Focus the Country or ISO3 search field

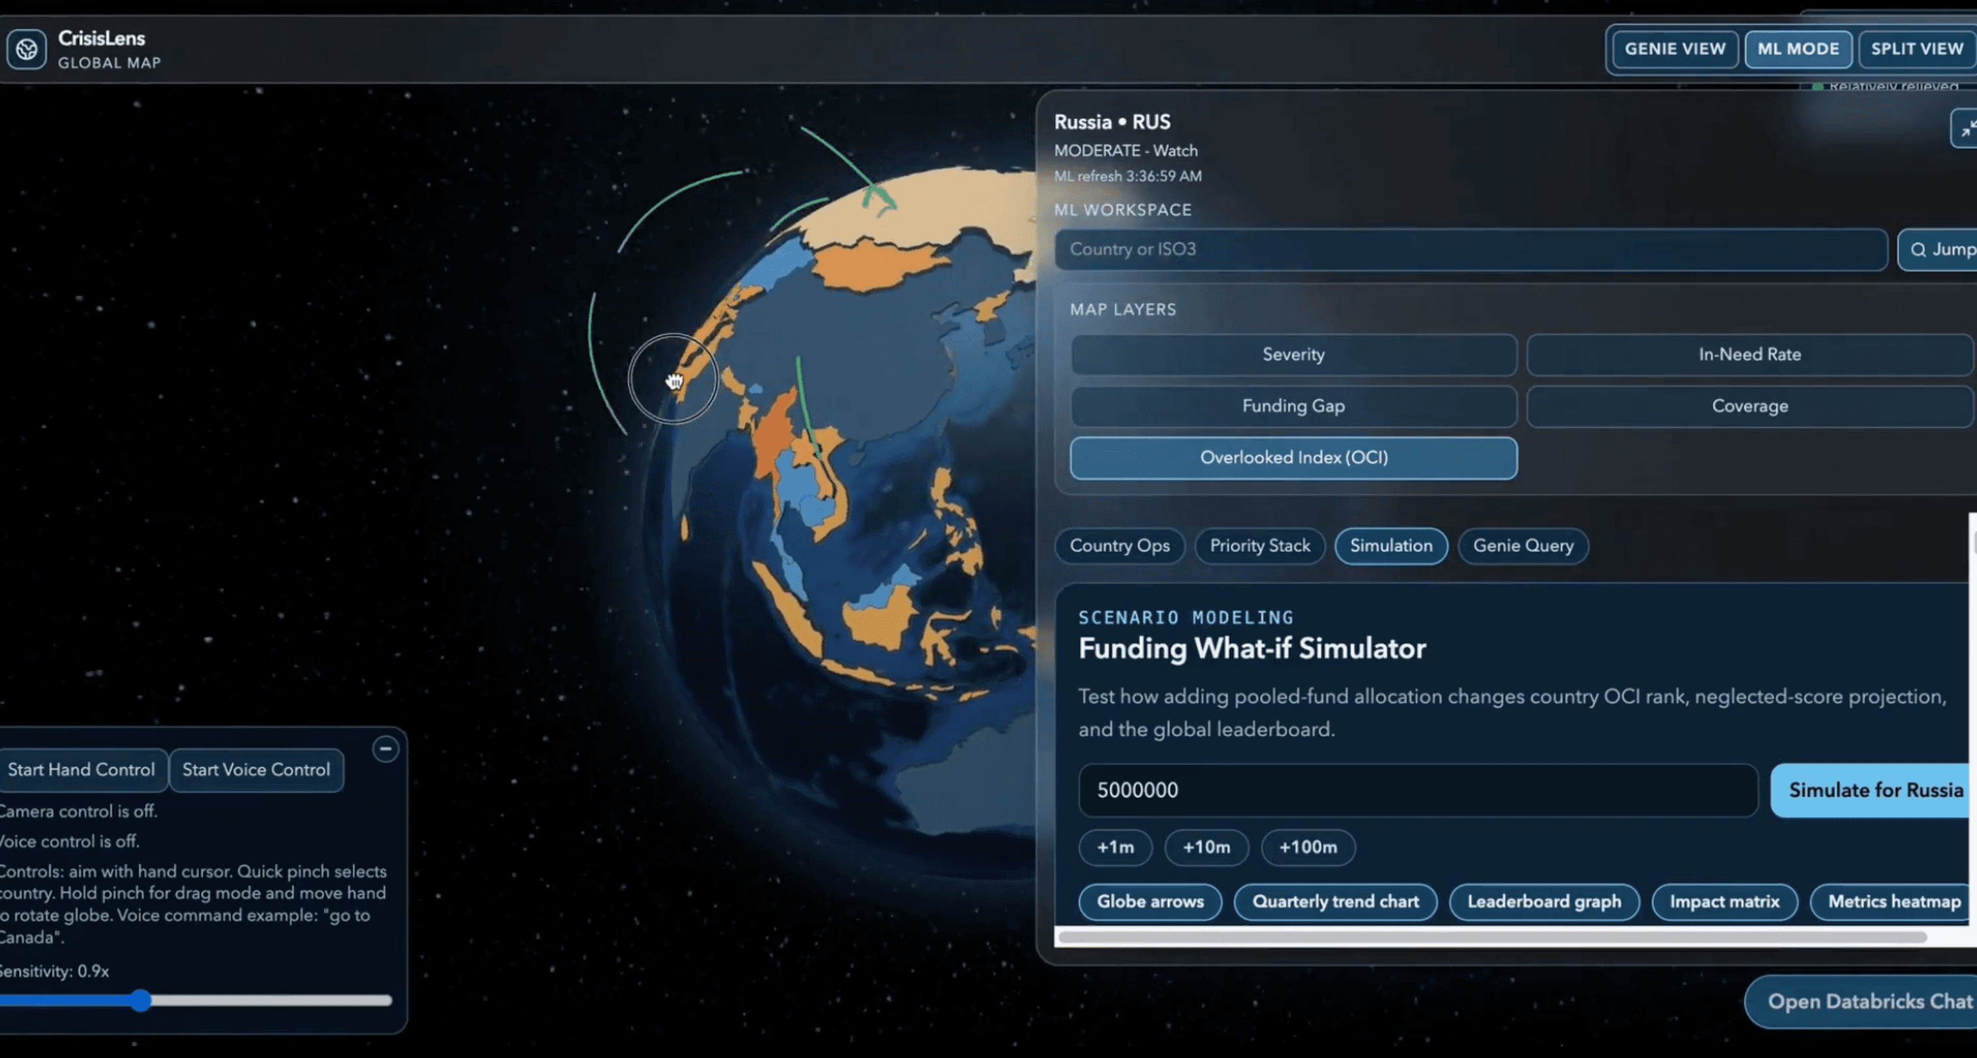coord(1470,250)
